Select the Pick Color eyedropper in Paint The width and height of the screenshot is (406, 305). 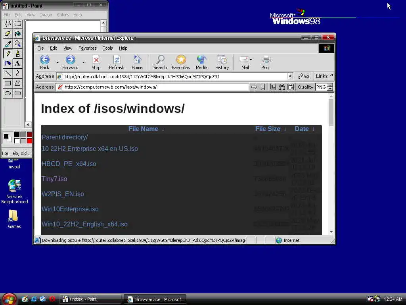pos(8,44)
